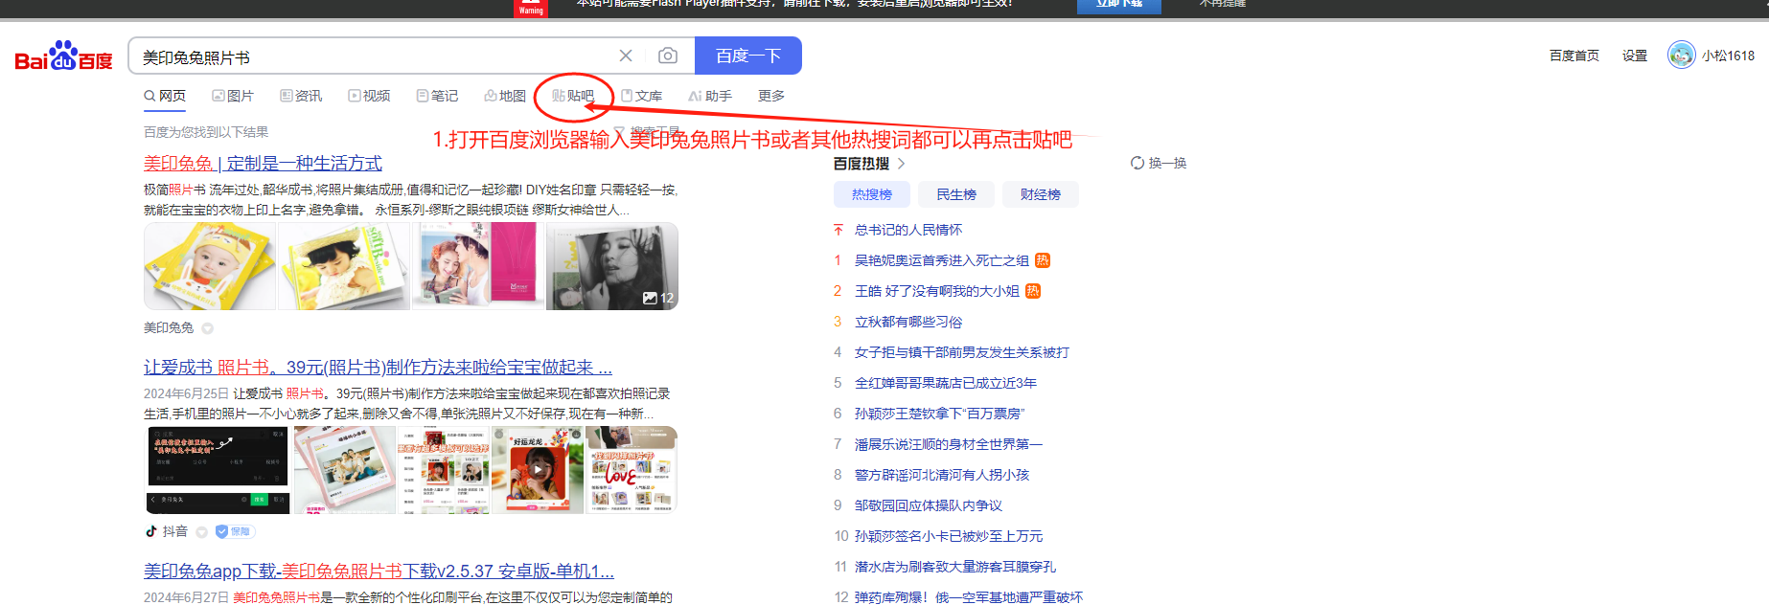The image size is (1769, 605).
Task: Switch to the 视频 tab
Action: [369, 96]
